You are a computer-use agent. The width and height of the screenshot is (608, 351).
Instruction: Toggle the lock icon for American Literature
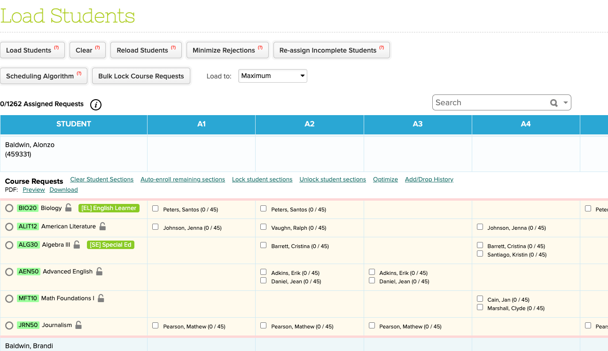[x=102, y=226]
